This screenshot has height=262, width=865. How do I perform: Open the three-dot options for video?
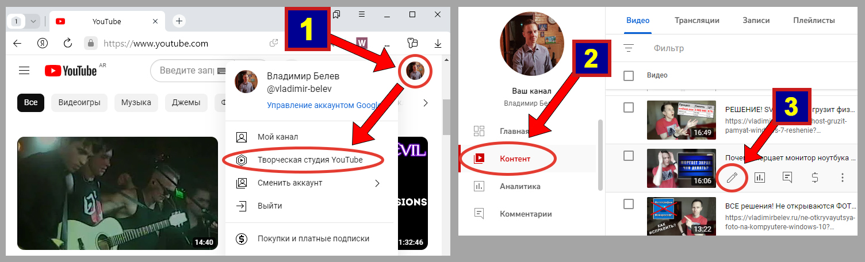point(843,178)
